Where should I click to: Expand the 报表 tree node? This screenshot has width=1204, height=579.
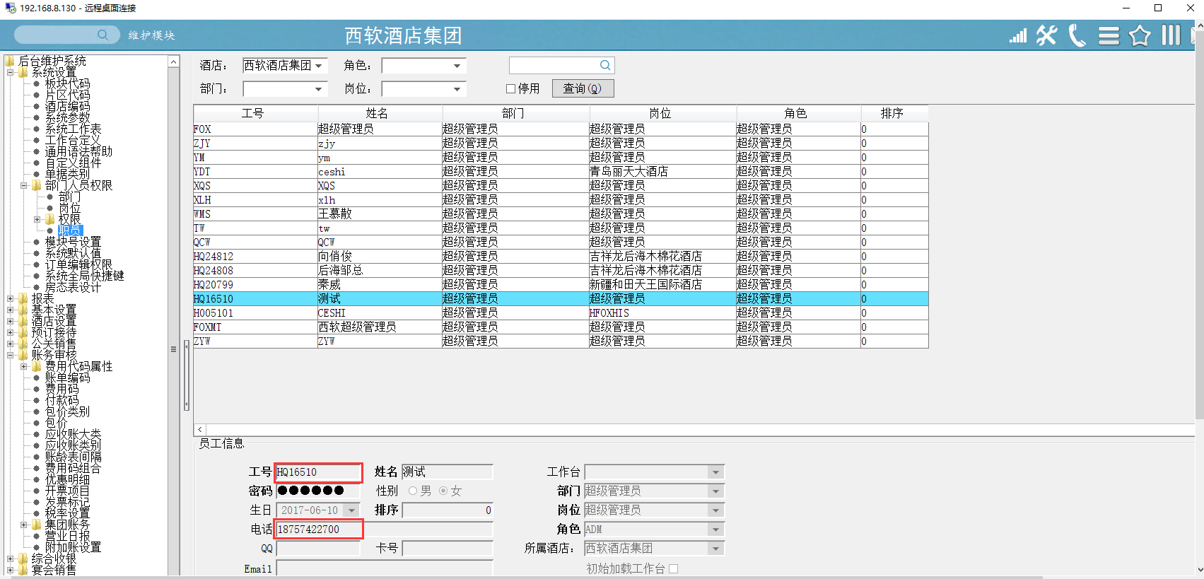[x=10, y=298]
